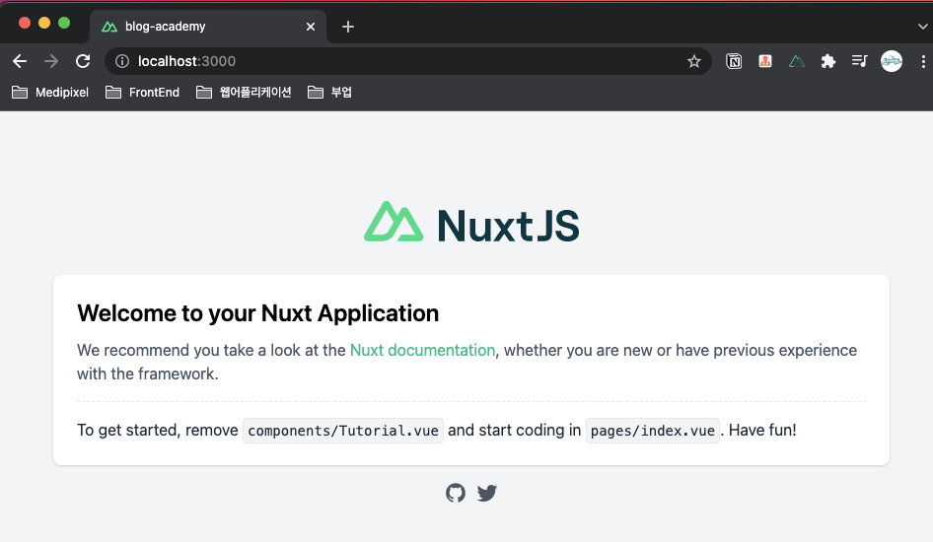The width and height of the screenshot is (933, 542).
Task: Go back with the browser back arrow
Action: coord(20,61)
